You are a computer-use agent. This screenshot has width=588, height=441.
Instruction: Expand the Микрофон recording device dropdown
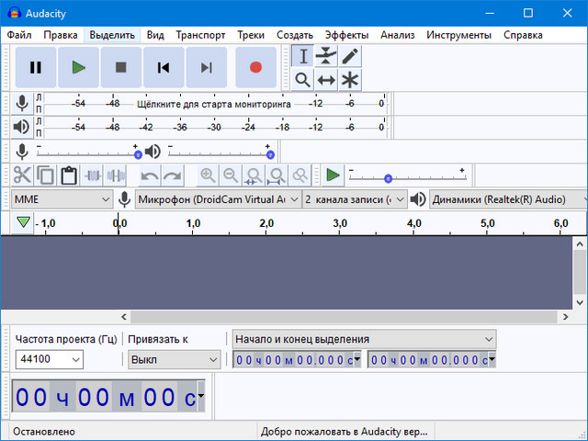coord(218,198)
